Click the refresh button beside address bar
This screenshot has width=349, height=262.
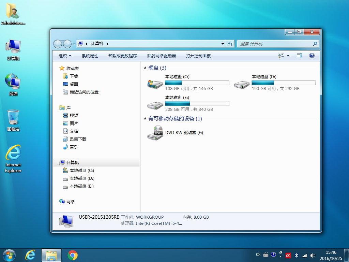click(230, 44)
